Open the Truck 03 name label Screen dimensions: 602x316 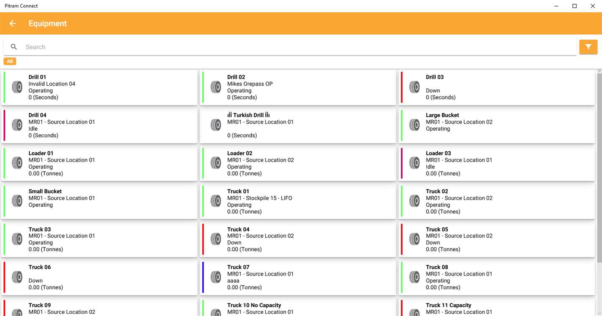click(40, 229)
